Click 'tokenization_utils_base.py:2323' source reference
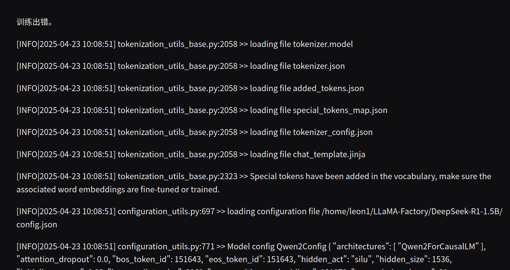This screenshot has width=510, height=270. 178,176
